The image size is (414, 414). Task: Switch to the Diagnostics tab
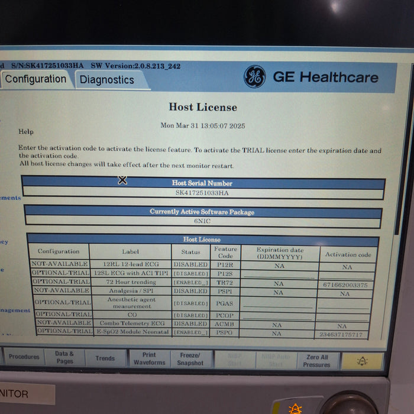coord(107,80)
